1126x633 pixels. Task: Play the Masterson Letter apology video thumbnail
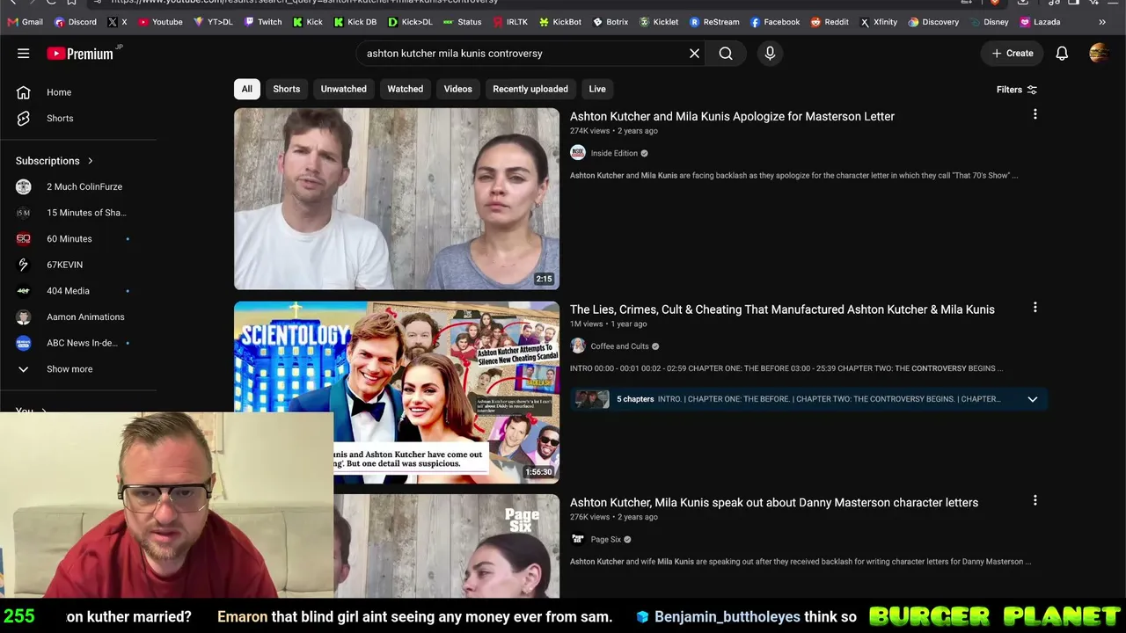pos(397,199)
